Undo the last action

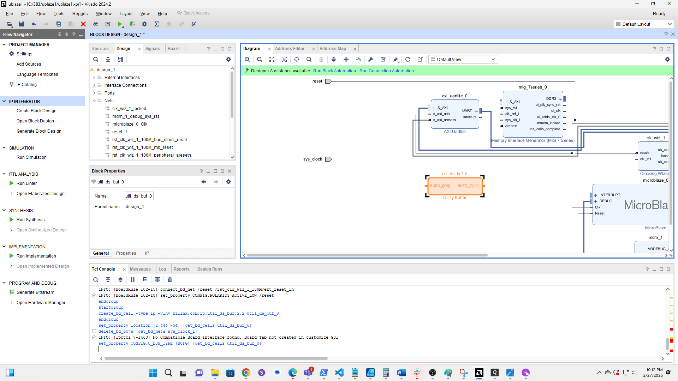[34, 24]
